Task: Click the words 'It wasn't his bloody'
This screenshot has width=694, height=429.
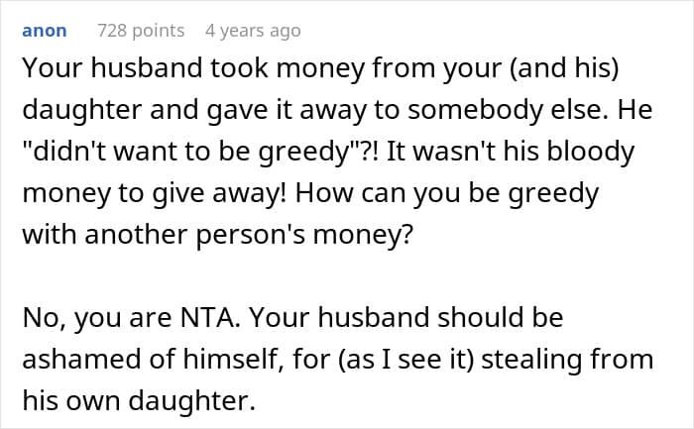Action: click(511, 152)
